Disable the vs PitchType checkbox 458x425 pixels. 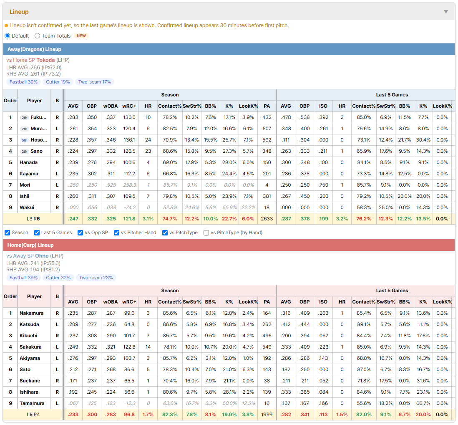[x=165, y=233]
